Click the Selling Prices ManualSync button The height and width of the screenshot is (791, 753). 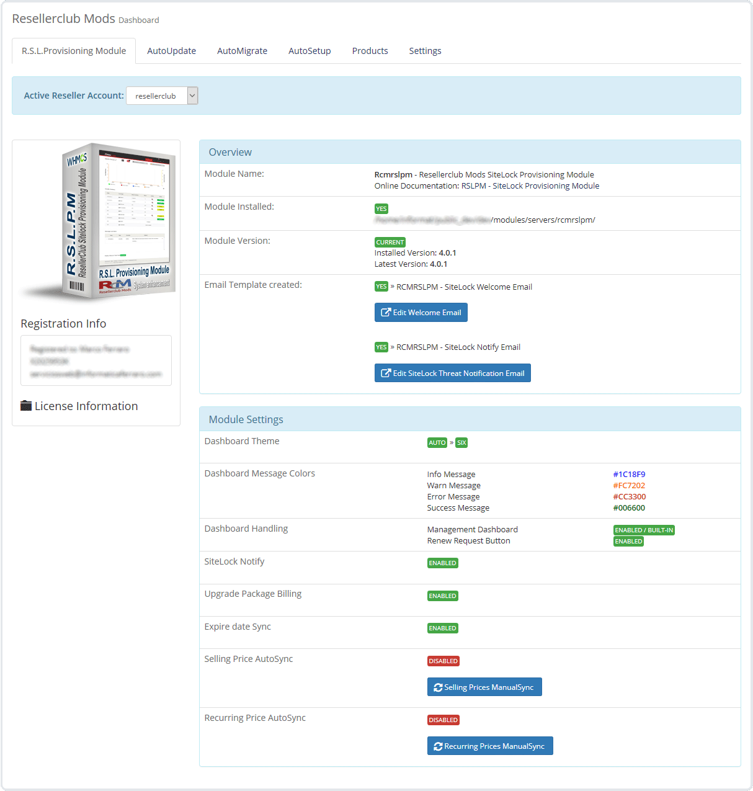(484, 687)
